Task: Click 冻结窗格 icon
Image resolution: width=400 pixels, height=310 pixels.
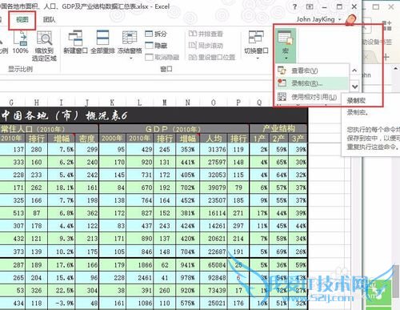Action: pyautogui.click(x=130, y=38)
